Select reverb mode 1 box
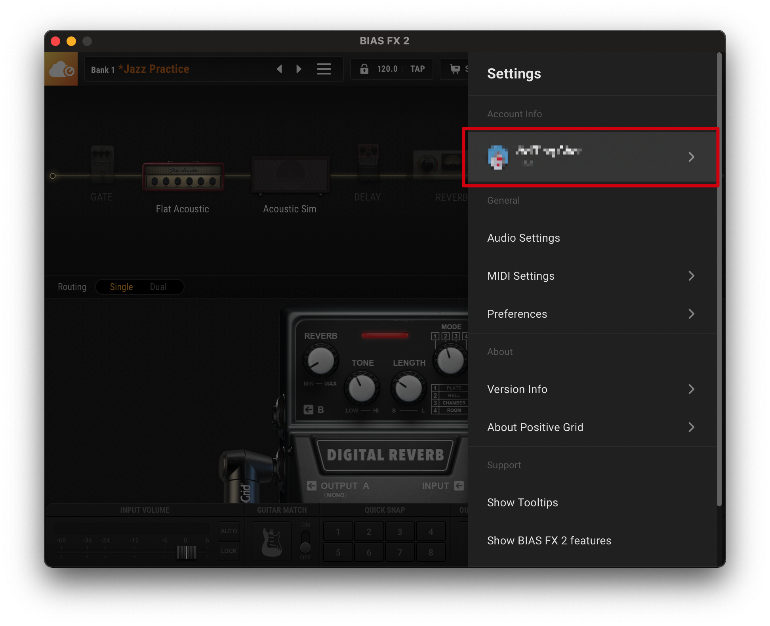The height and width of the screenshot is (626, 770). pyautogui.click(x=435, y=336)
